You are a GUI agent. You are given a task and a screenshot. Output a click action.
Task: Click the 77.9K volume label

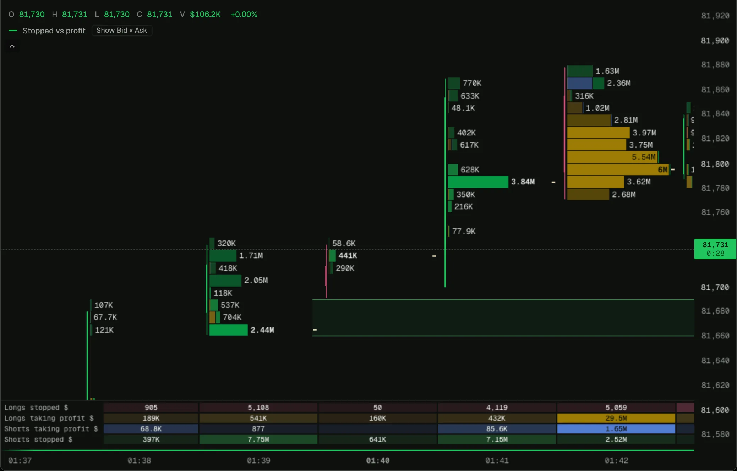pos(464,231)
